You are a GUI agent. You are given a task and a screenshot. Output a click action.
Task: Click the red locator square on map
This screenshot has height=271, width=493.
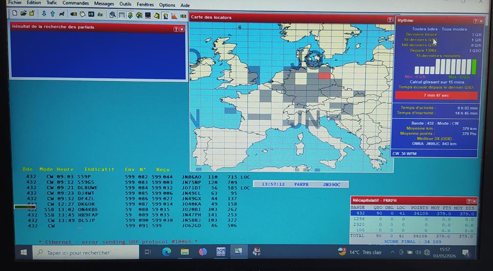pos(325,75)
